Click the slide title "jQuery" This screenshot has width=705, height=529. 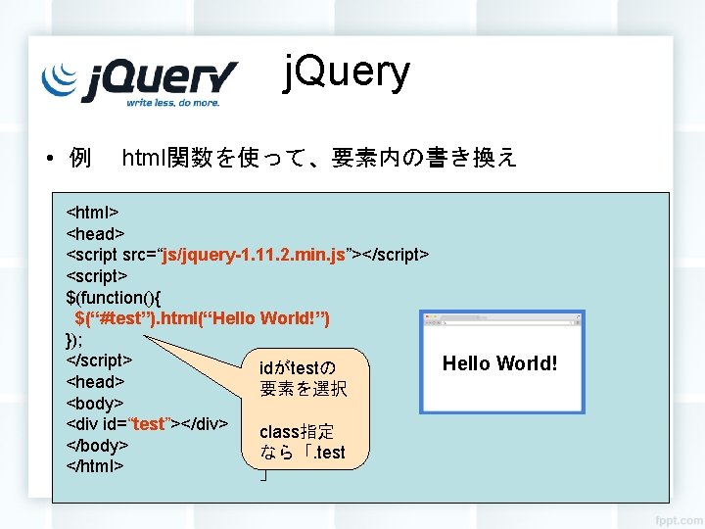coord(347,72)
